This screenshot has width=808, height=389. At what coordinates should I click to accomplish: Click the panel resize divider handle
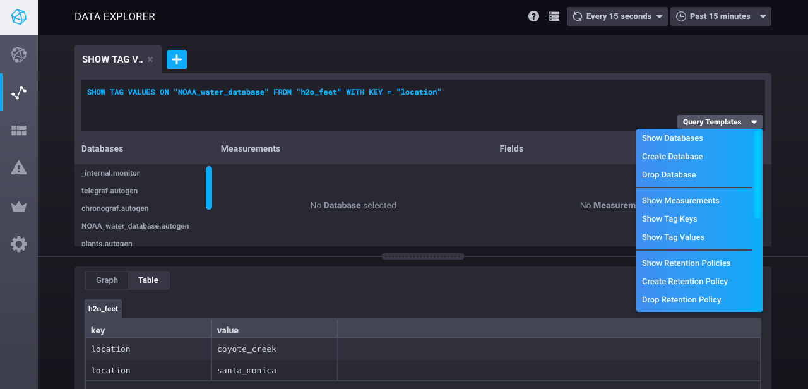(x=423, y=256)
